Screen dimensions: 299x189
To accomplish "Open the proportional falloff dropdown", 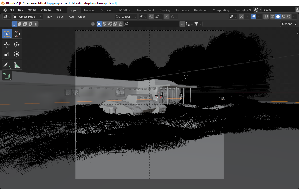I will coord(174,17).
